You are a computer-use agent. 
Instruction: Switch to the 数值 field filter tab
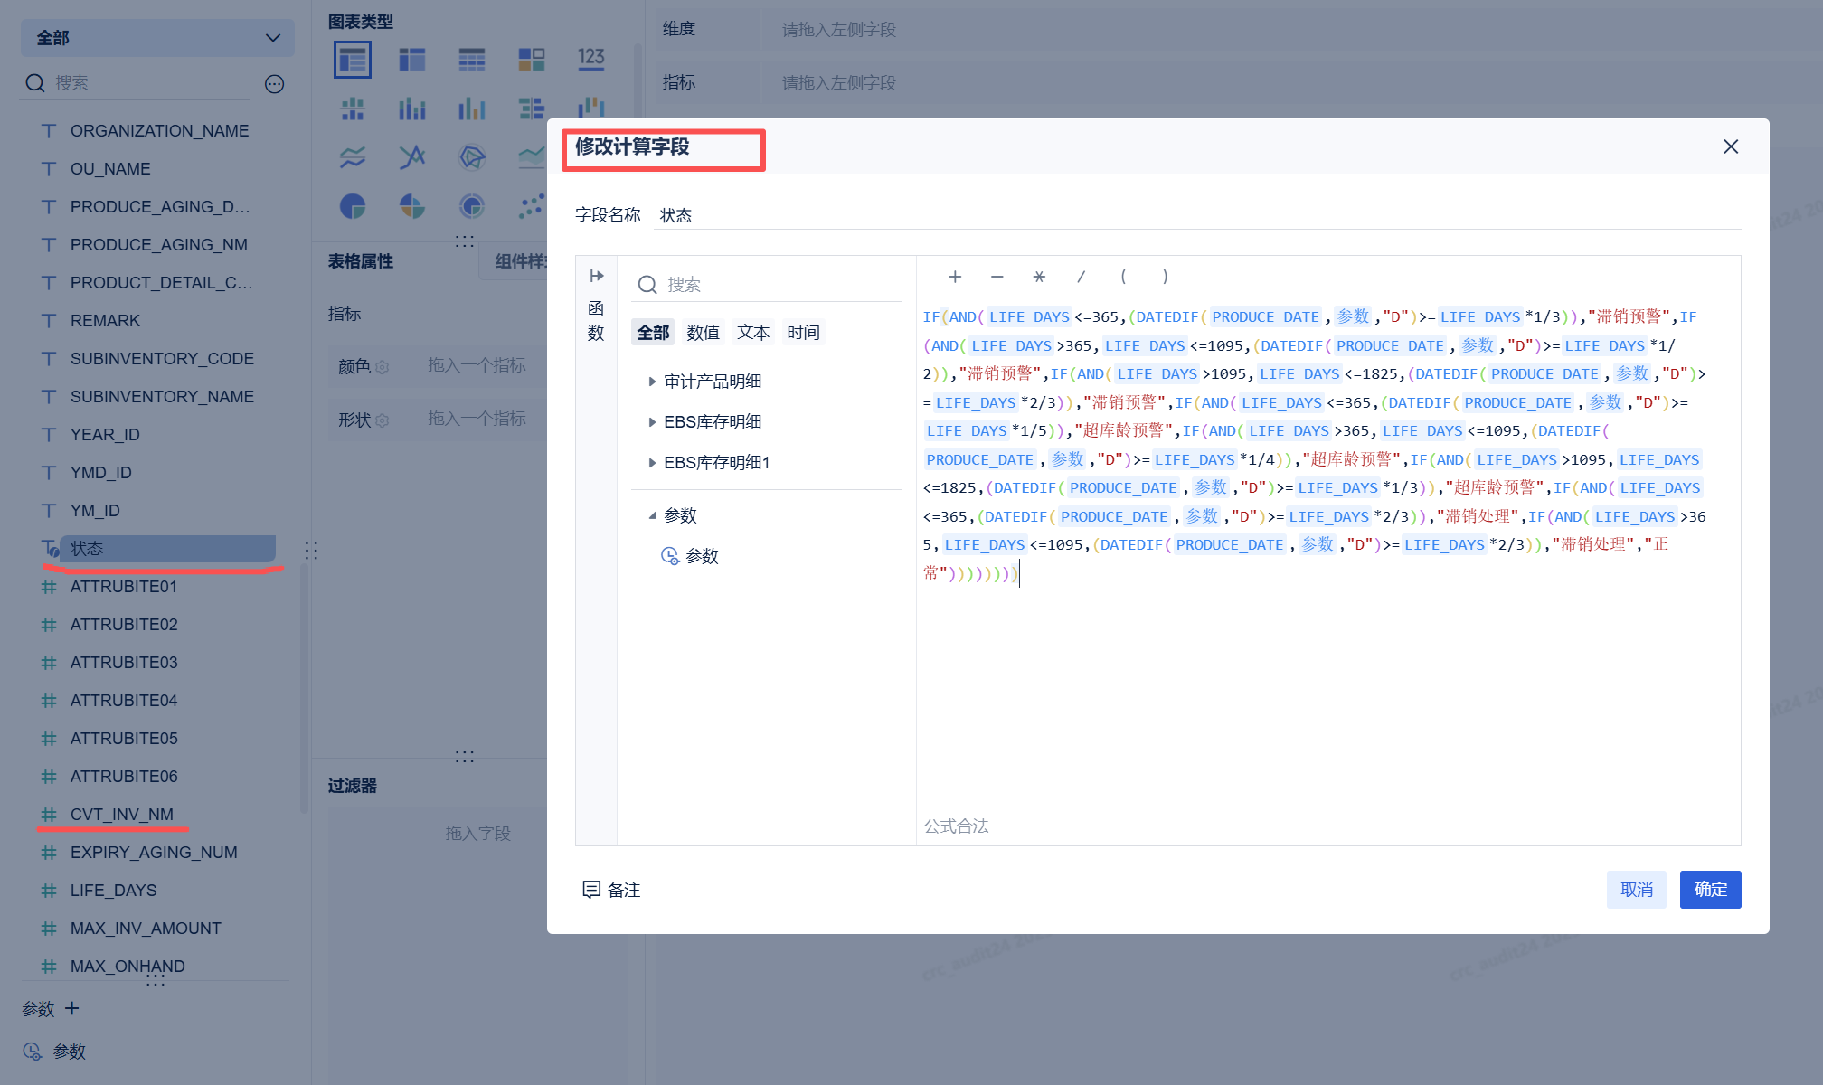703,333
